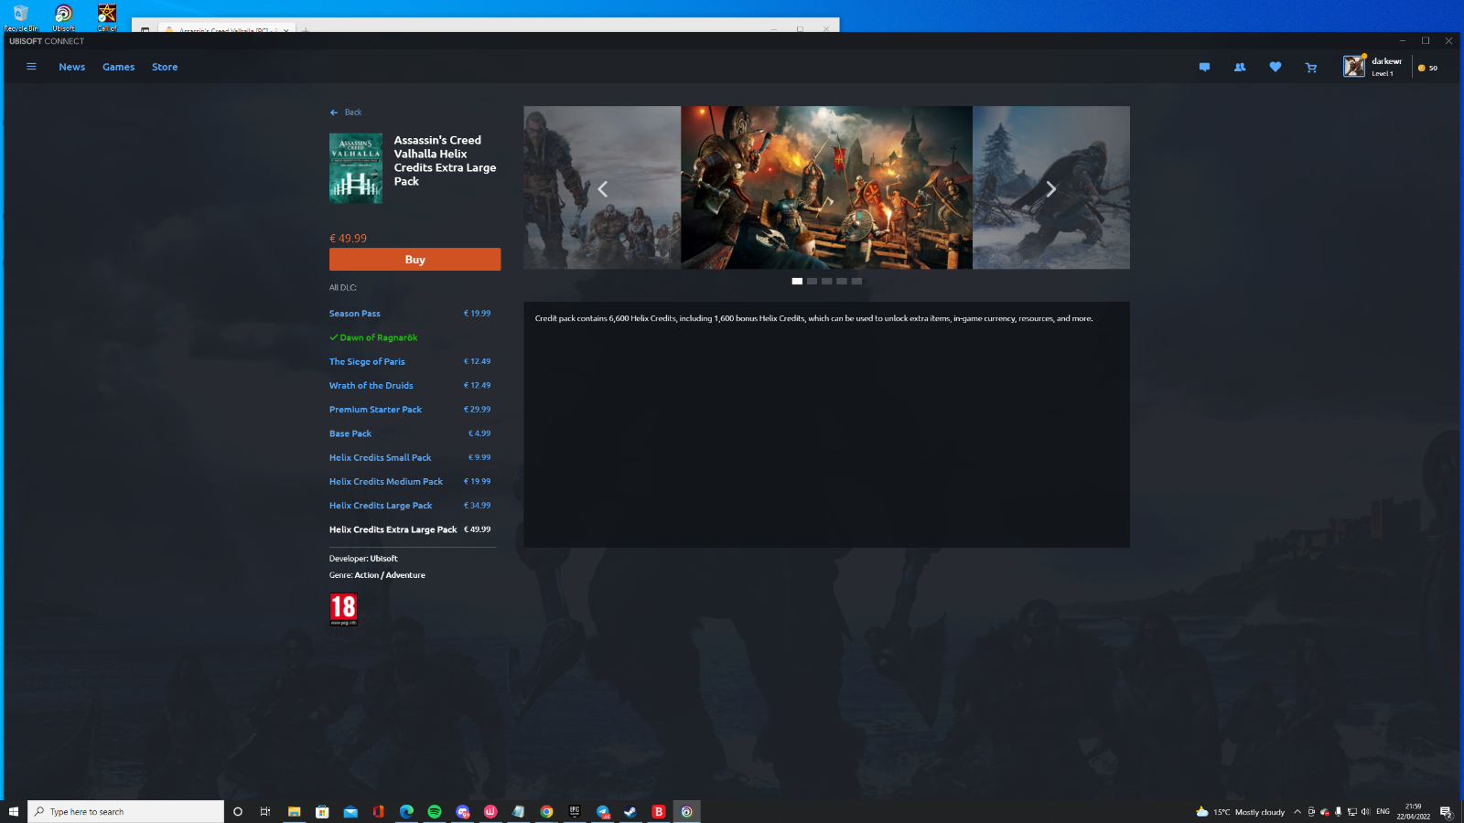This screenshot has height=823, width=1464.
Task: Open the wishlist heart icon
Action: (1276, 68)
